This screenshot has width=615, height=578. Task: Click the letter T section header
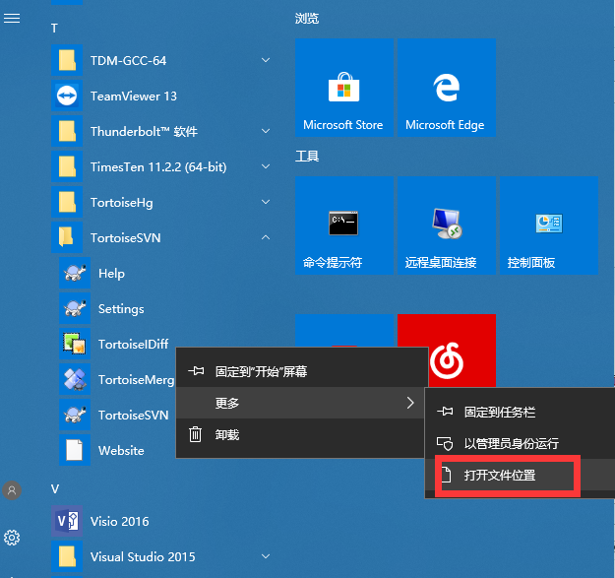(x=54, y=29)
